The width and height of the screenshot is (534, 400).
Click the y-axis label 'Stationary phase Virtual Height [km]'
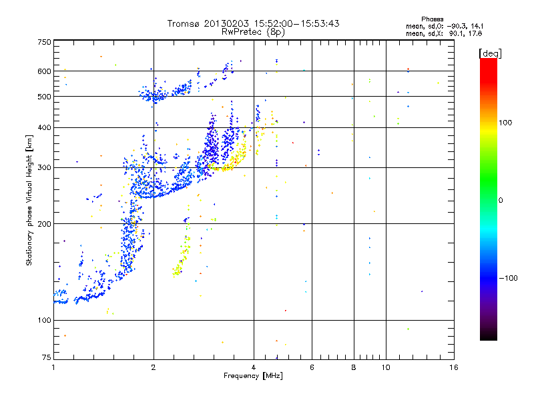[x=29, y=200]
